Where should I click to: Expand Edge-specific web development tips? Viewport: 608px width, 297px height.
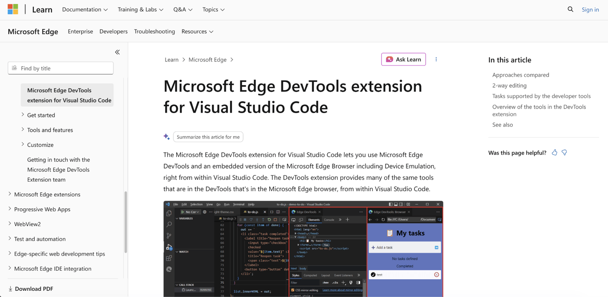tap(10, 254)
